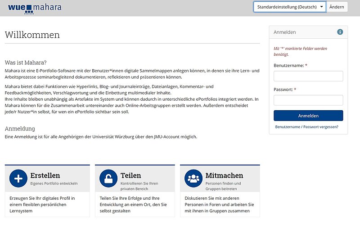Open Benutzername / Passwort vergessen link

pos(306,127)
